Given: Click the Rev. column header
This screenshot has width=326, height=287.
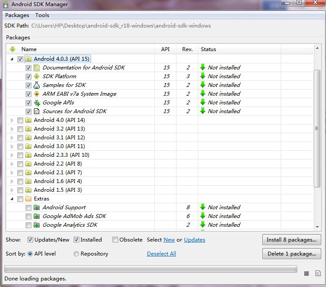Looking at the screenshot, I should (187, 49).
